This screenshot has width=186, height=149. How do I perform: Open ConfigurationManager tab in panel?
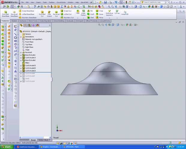point(29,25)
